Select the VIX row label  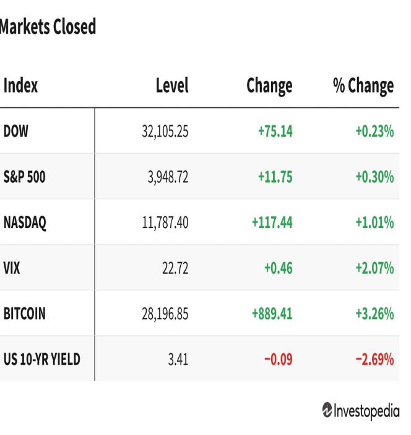[x=12, y=268]
